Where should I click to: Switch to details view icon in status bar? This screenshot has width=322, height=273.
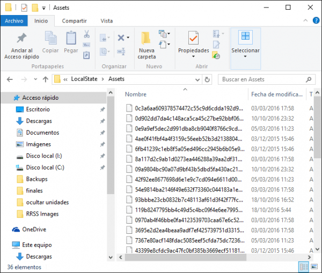pyautogui.click(x=304, y=267)
